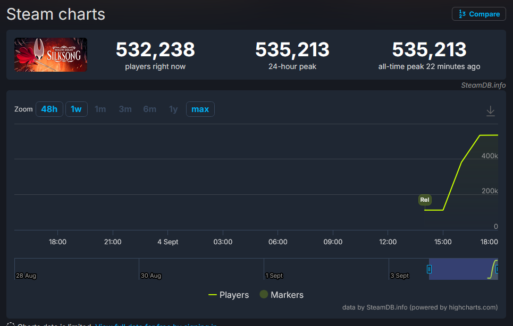
Task: Click the Rel release marker on chart
Action: pyautogui.click(x=425, y=200)
